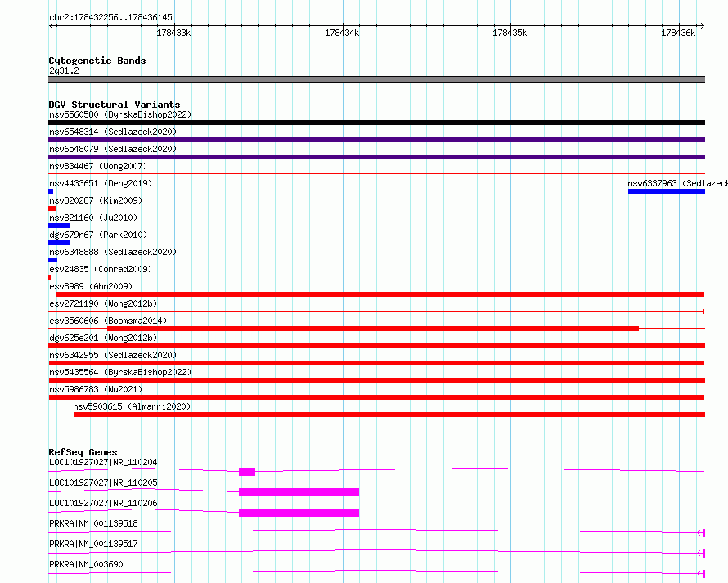This screenshot has width=728, height=583.
Task: Select the small blue nsv4433651 variant block
Action: coord(51,191)
